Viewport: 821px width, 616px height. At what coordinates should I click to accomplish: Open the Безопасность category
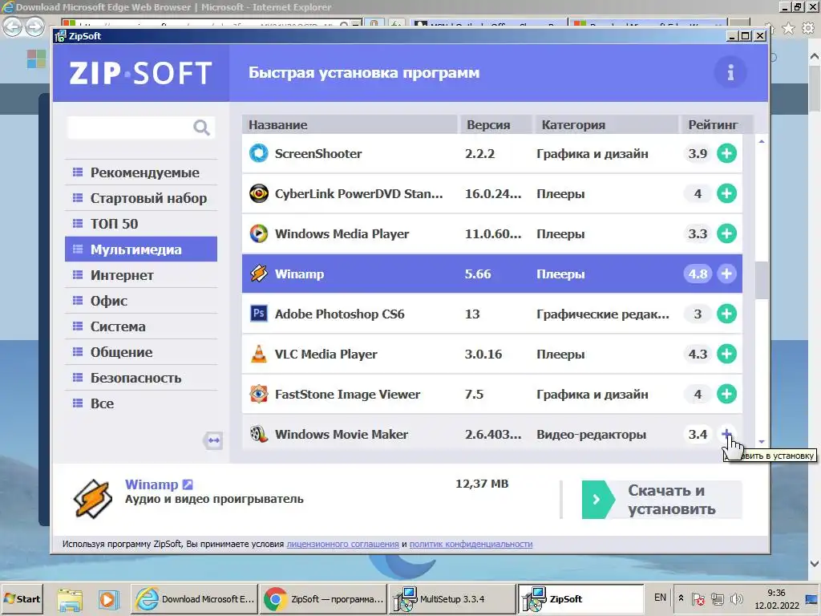tap(141, 378)
